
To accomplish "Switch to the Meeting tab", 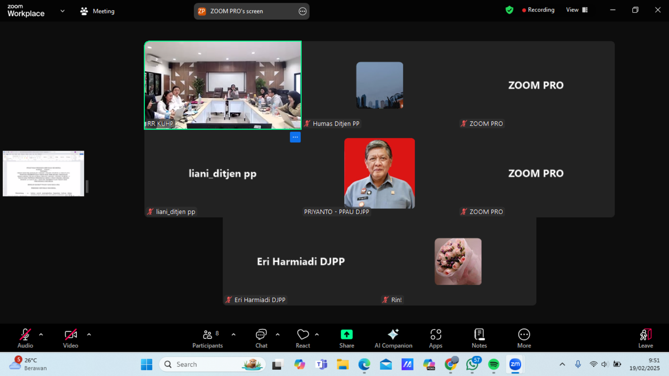I will click(x=97, y=11).
